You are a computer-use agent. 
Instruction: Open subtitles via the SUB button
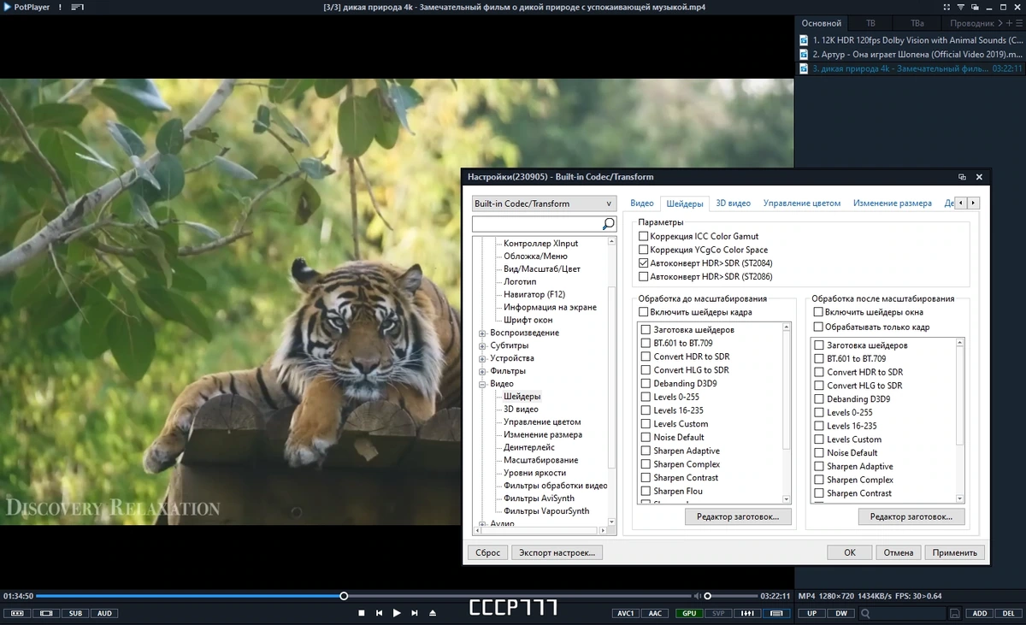click(x=75, y=613)
